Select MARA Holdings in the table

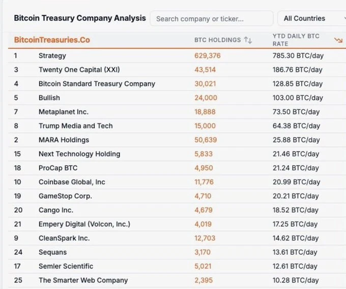click(x=64, y=140)
